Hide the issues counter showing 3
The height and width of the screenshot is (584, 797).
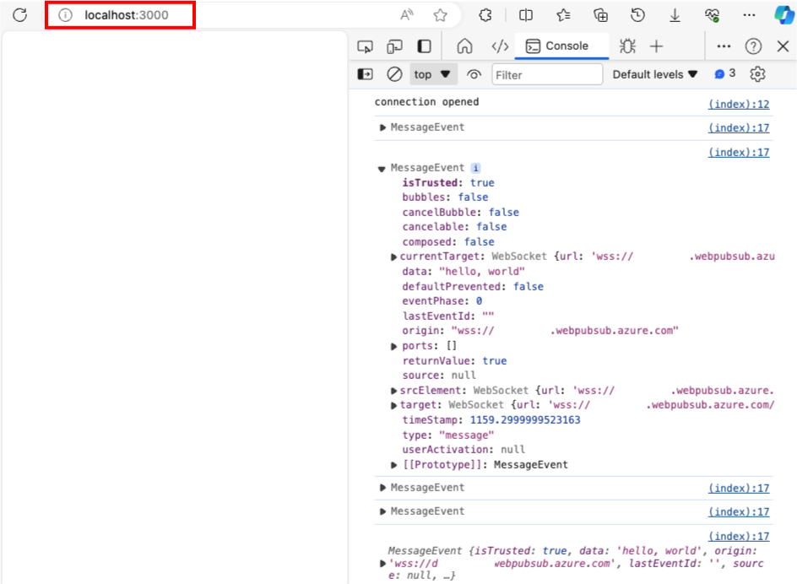coord(724,74)
